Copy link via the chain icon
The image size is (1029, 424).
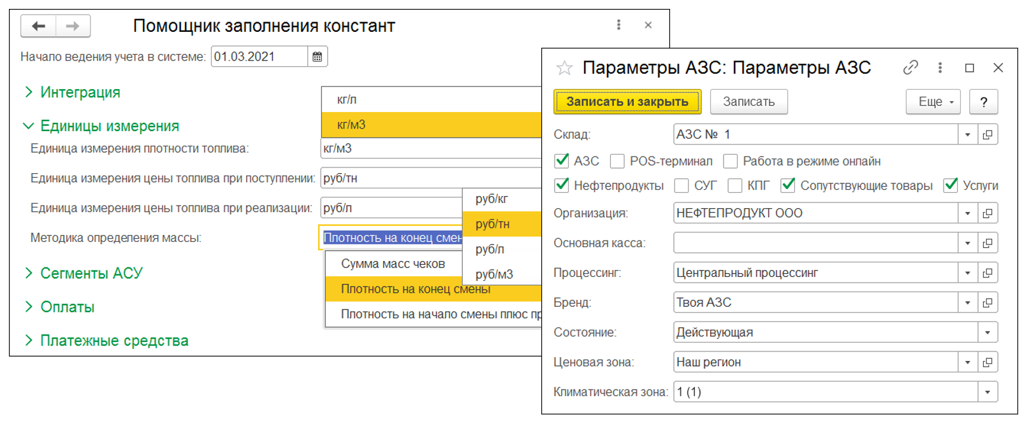pos(910,67)
